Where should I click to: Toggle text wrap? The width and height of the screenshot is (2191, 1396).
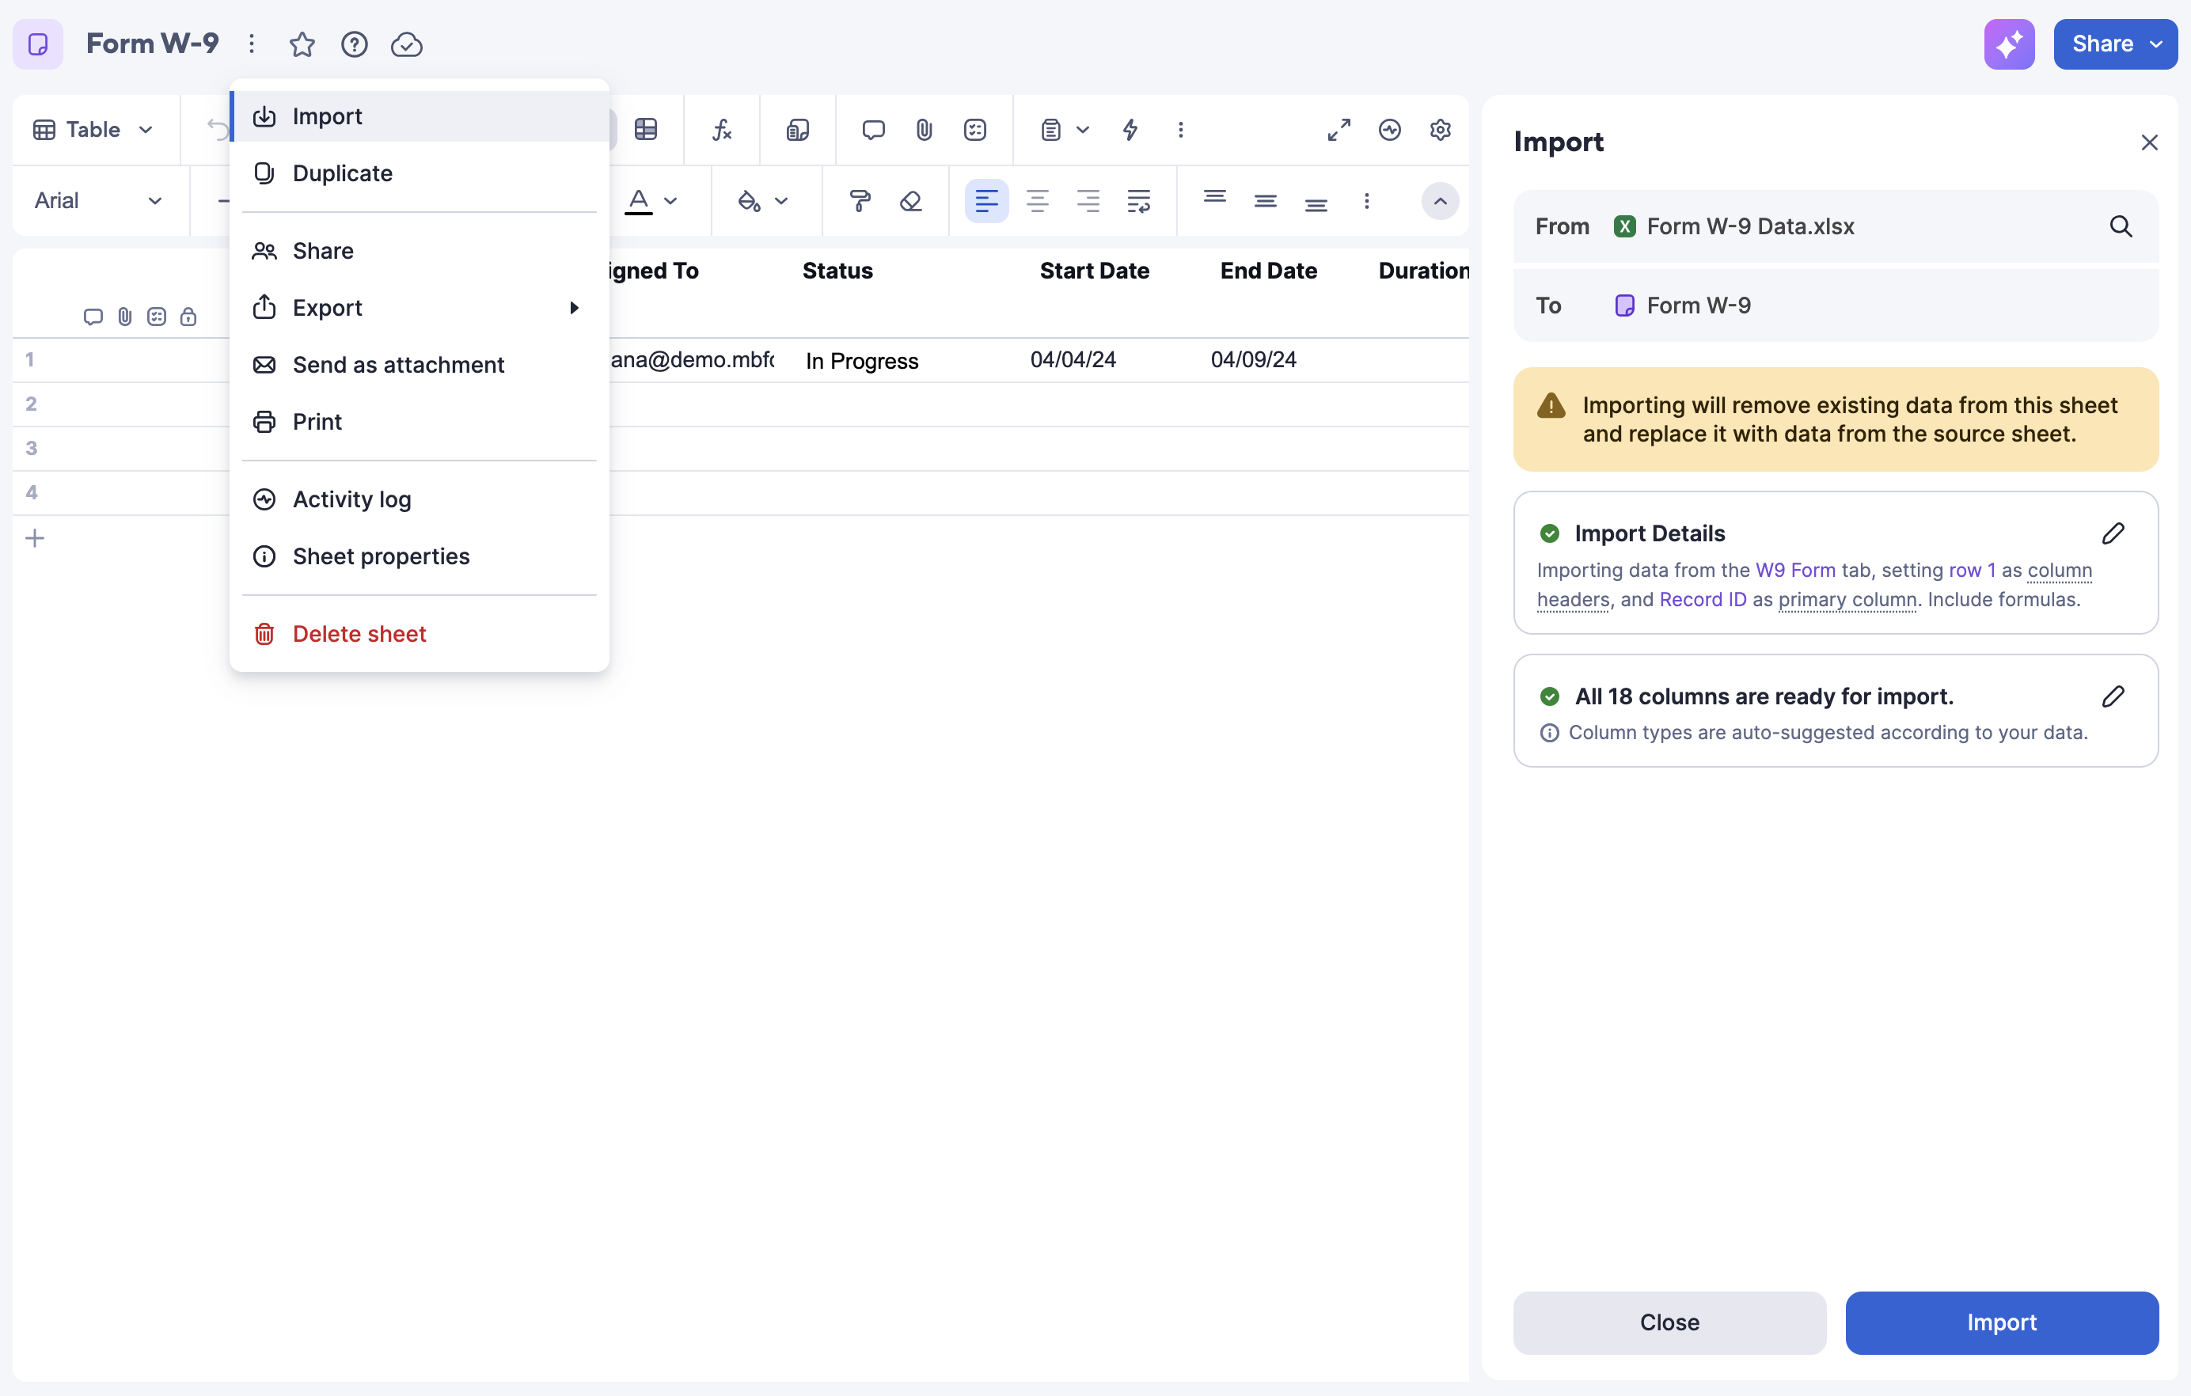coord(1139,200)
